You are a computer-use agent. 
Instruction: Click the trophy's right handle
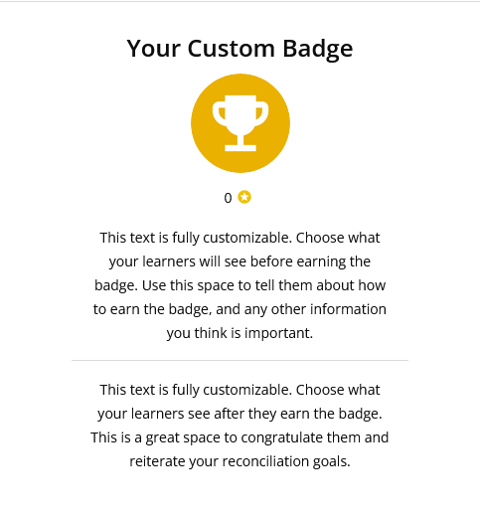point(262,113)
